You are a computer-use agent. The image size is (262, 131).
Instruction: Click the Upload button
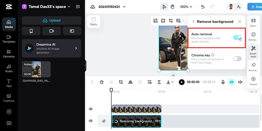coord(51,20)
